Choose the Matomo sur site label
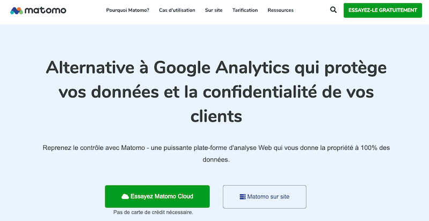The width and height of the screenshot is (429, 221). pyautogui.click(x=268, y=197)
